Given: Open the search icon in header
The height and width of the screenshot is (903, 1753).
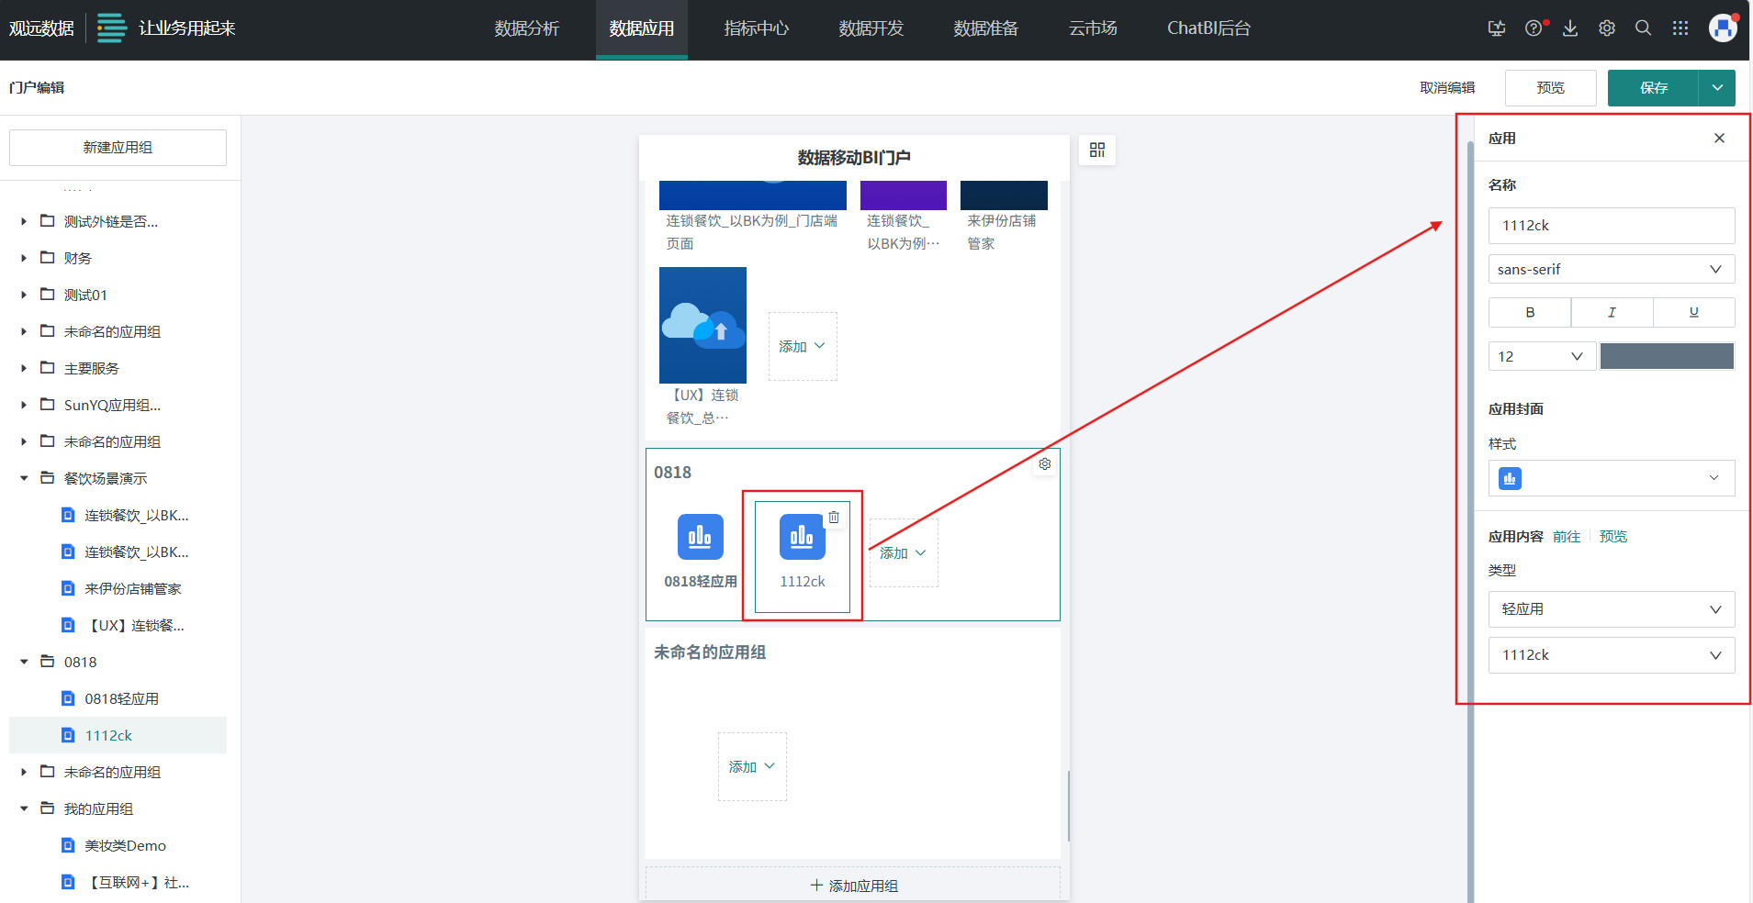Looking at the screenshot, I should point(1643,28).
